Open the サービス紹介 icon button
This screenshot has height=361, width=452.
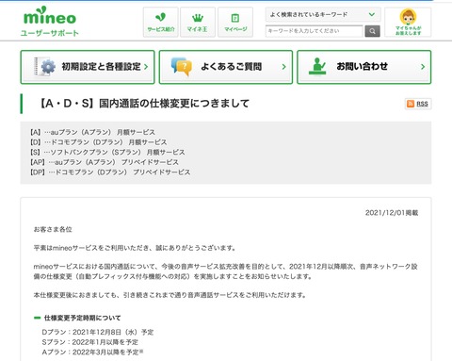pyautogui.click(x=161, y=23)
